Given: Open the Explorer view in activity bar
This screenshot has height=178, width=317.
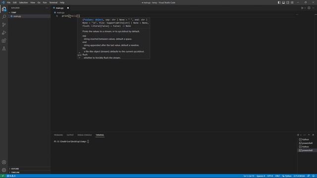Looking at the screenshot, I should pyautogui.click(x=4, y=9).
